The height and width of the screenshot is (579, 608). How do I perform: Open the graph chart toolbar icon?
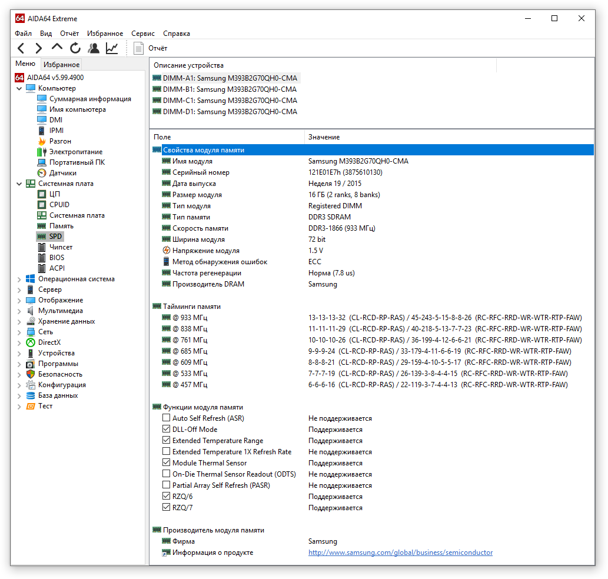click(x=112, y=48)
